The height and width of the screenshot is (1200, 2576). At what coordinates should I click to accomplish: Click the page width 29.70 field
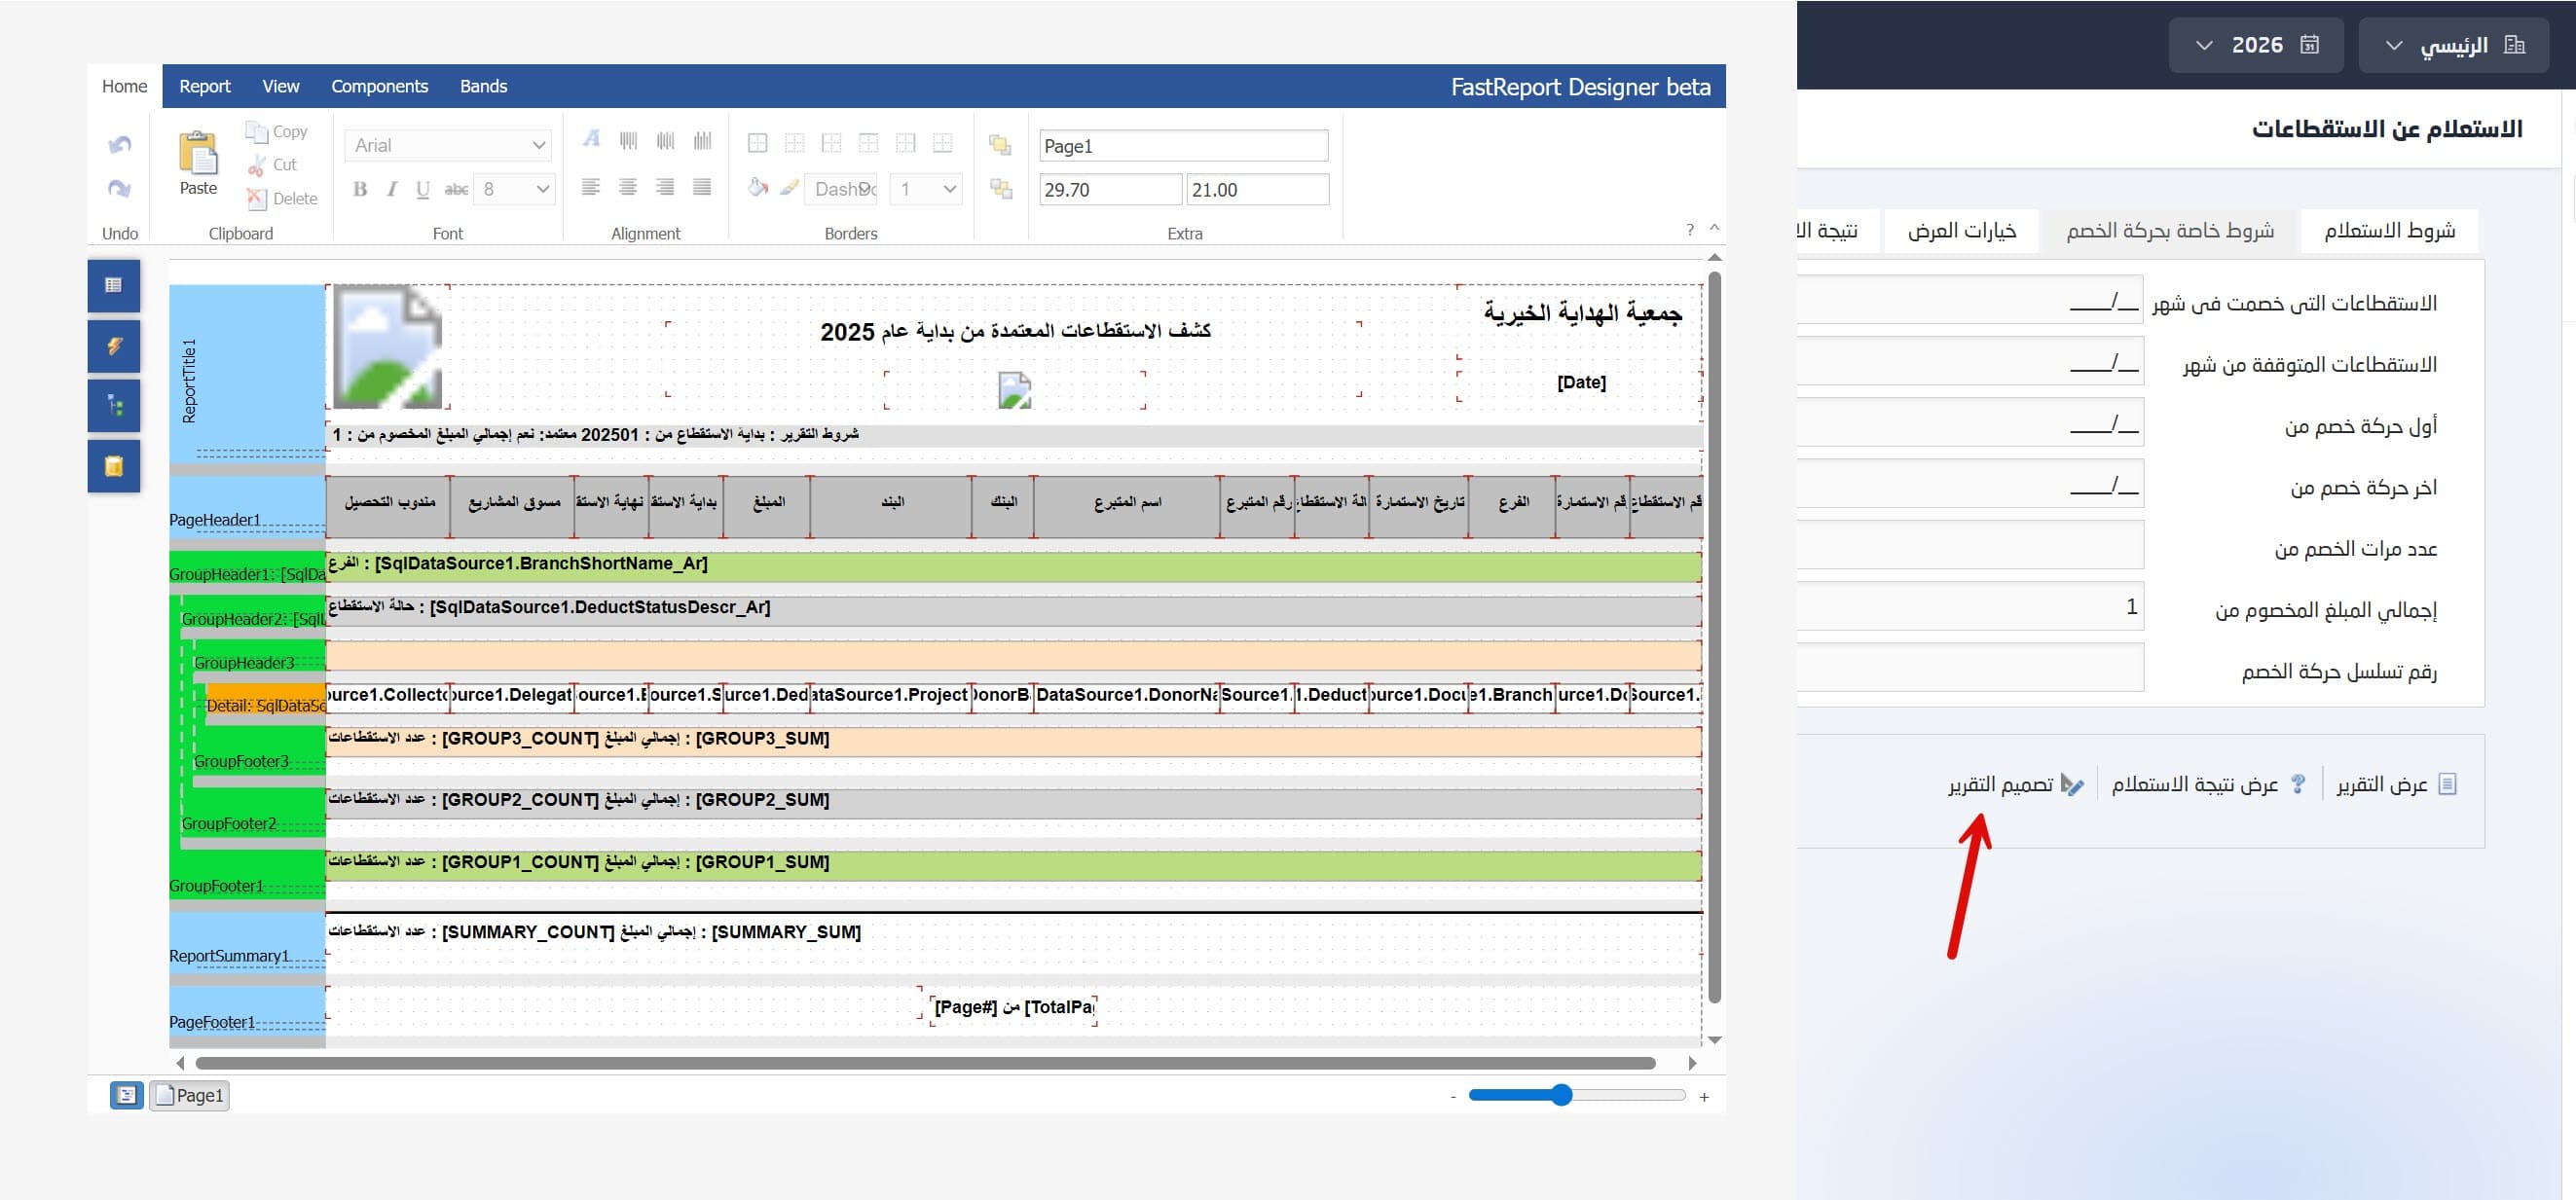tap(1111, 189)
